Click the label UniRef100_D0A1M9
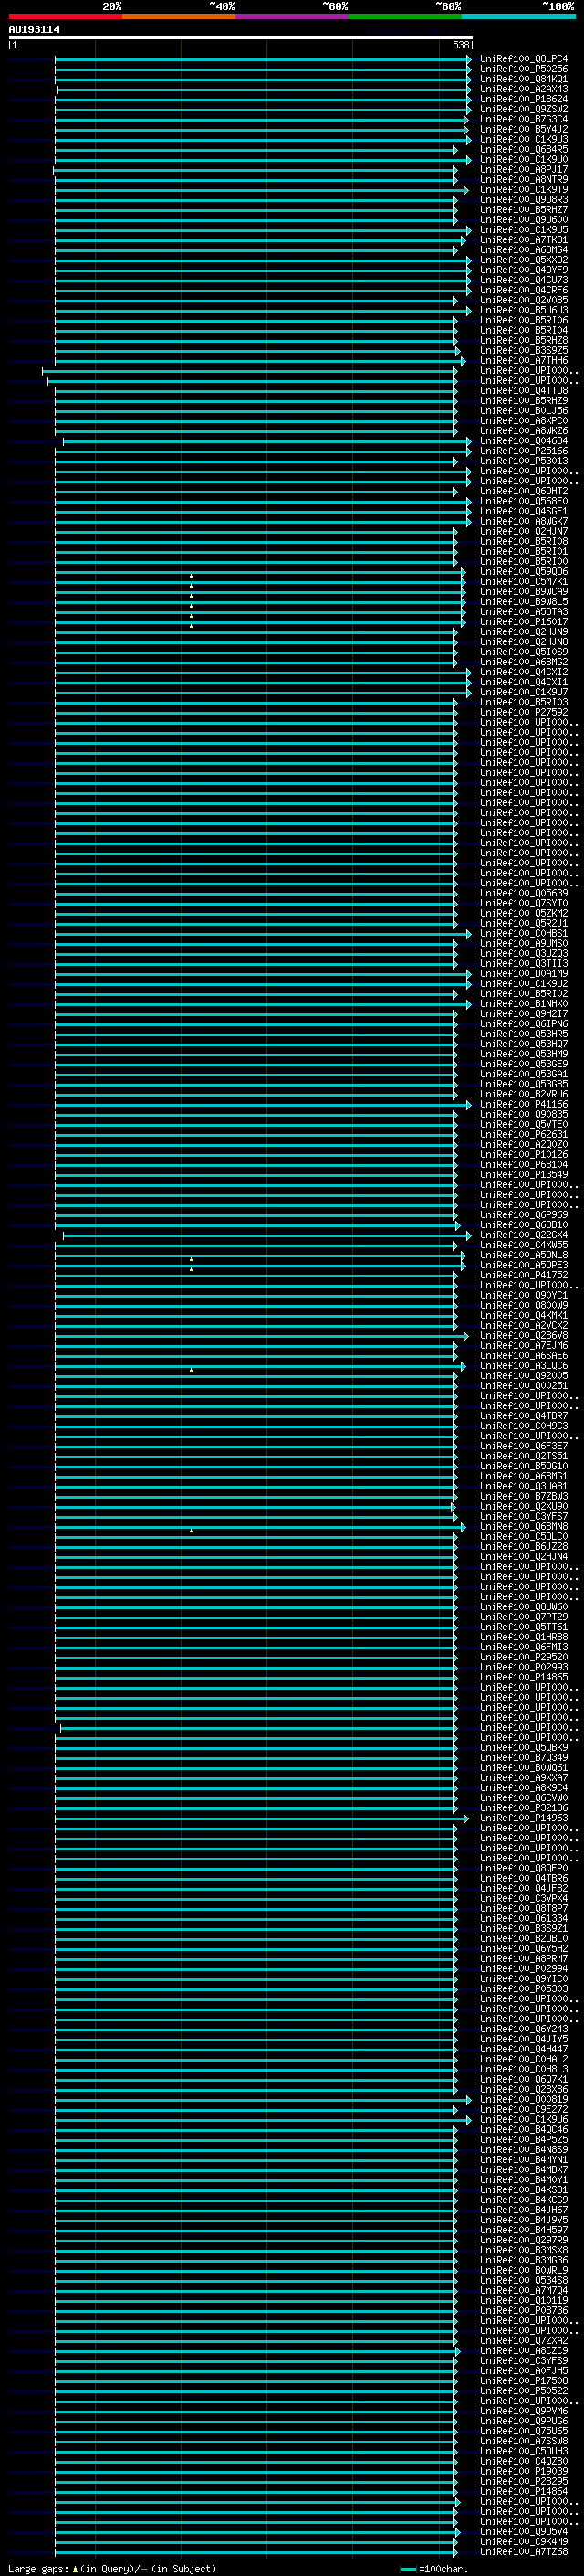Screen dimensions: 584x2576 point(523,974)
